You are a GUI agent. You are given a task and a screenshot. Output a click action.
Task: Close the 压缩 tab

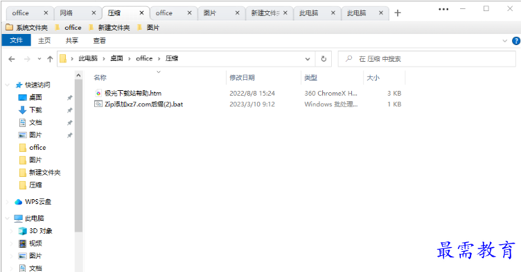tap(141, 13)
